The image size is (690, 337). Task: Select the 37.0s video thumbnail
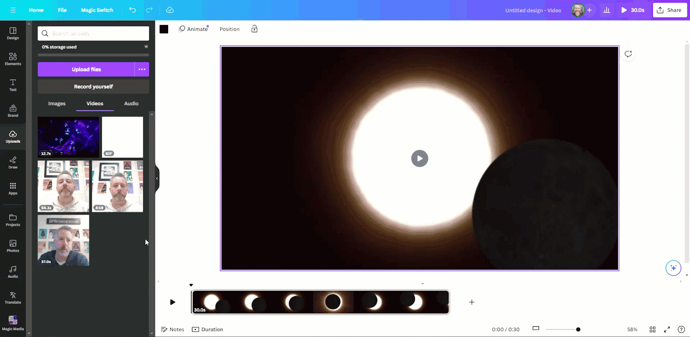coord(63,240)
